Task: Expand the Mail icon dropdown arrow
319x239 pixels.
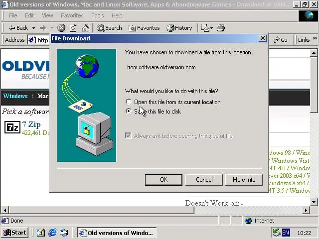Action: [x=211, y=28]
